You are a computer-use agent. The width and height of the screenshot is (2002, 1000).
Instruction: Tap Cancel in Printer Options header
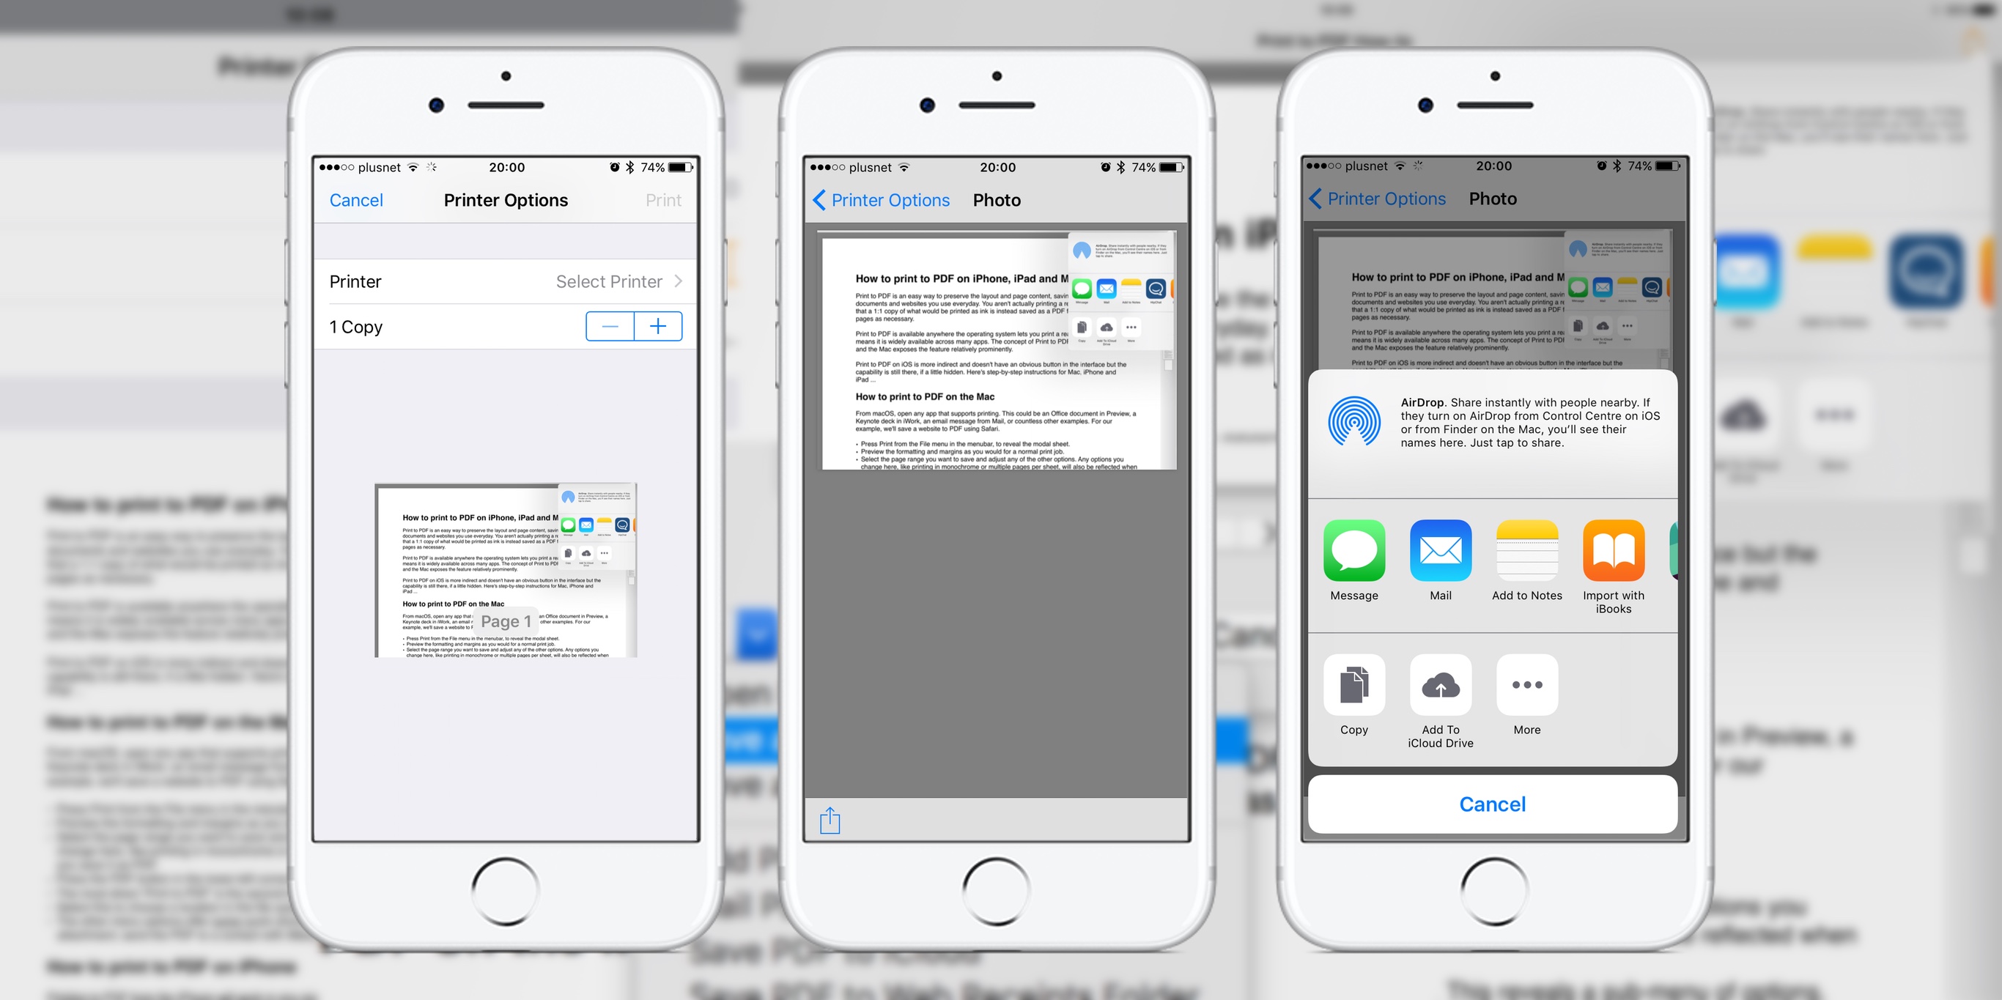click(x=356, y=201)
